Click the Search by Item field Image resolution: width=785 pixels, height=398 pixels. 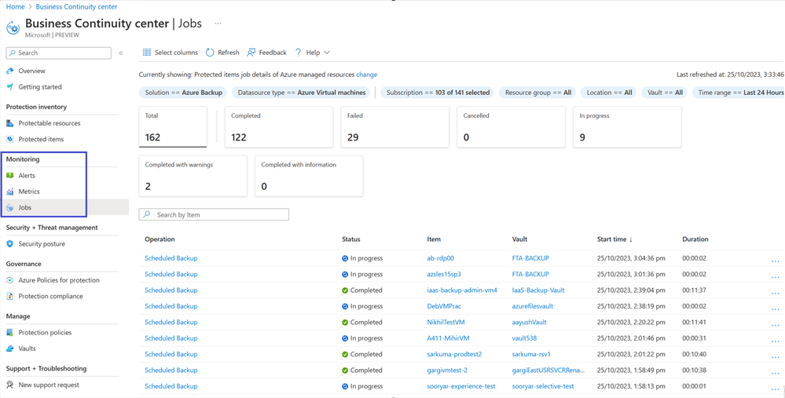coord(214,215)
